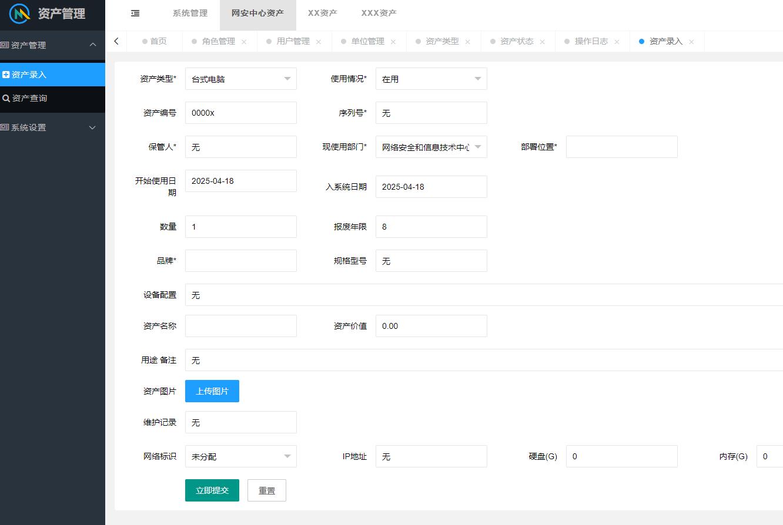Select the 资产录入 tab

click(666, 41)
